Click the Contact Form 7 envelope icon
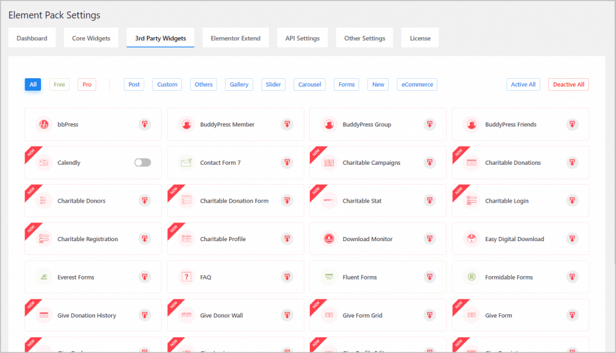 click(x=186, y=163)
